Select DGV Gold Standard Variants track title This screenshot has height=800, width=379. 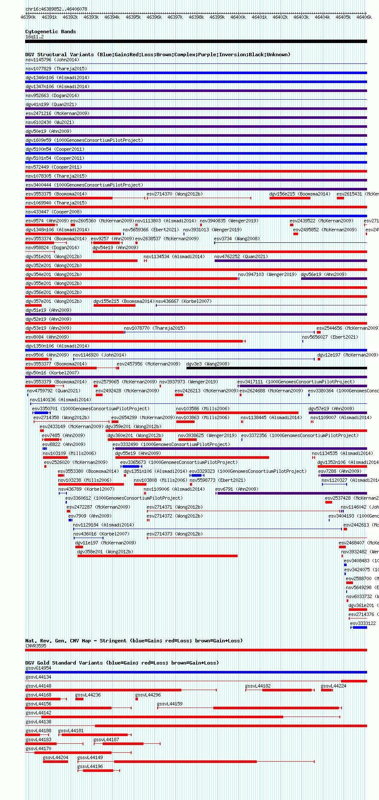(122, 663)
